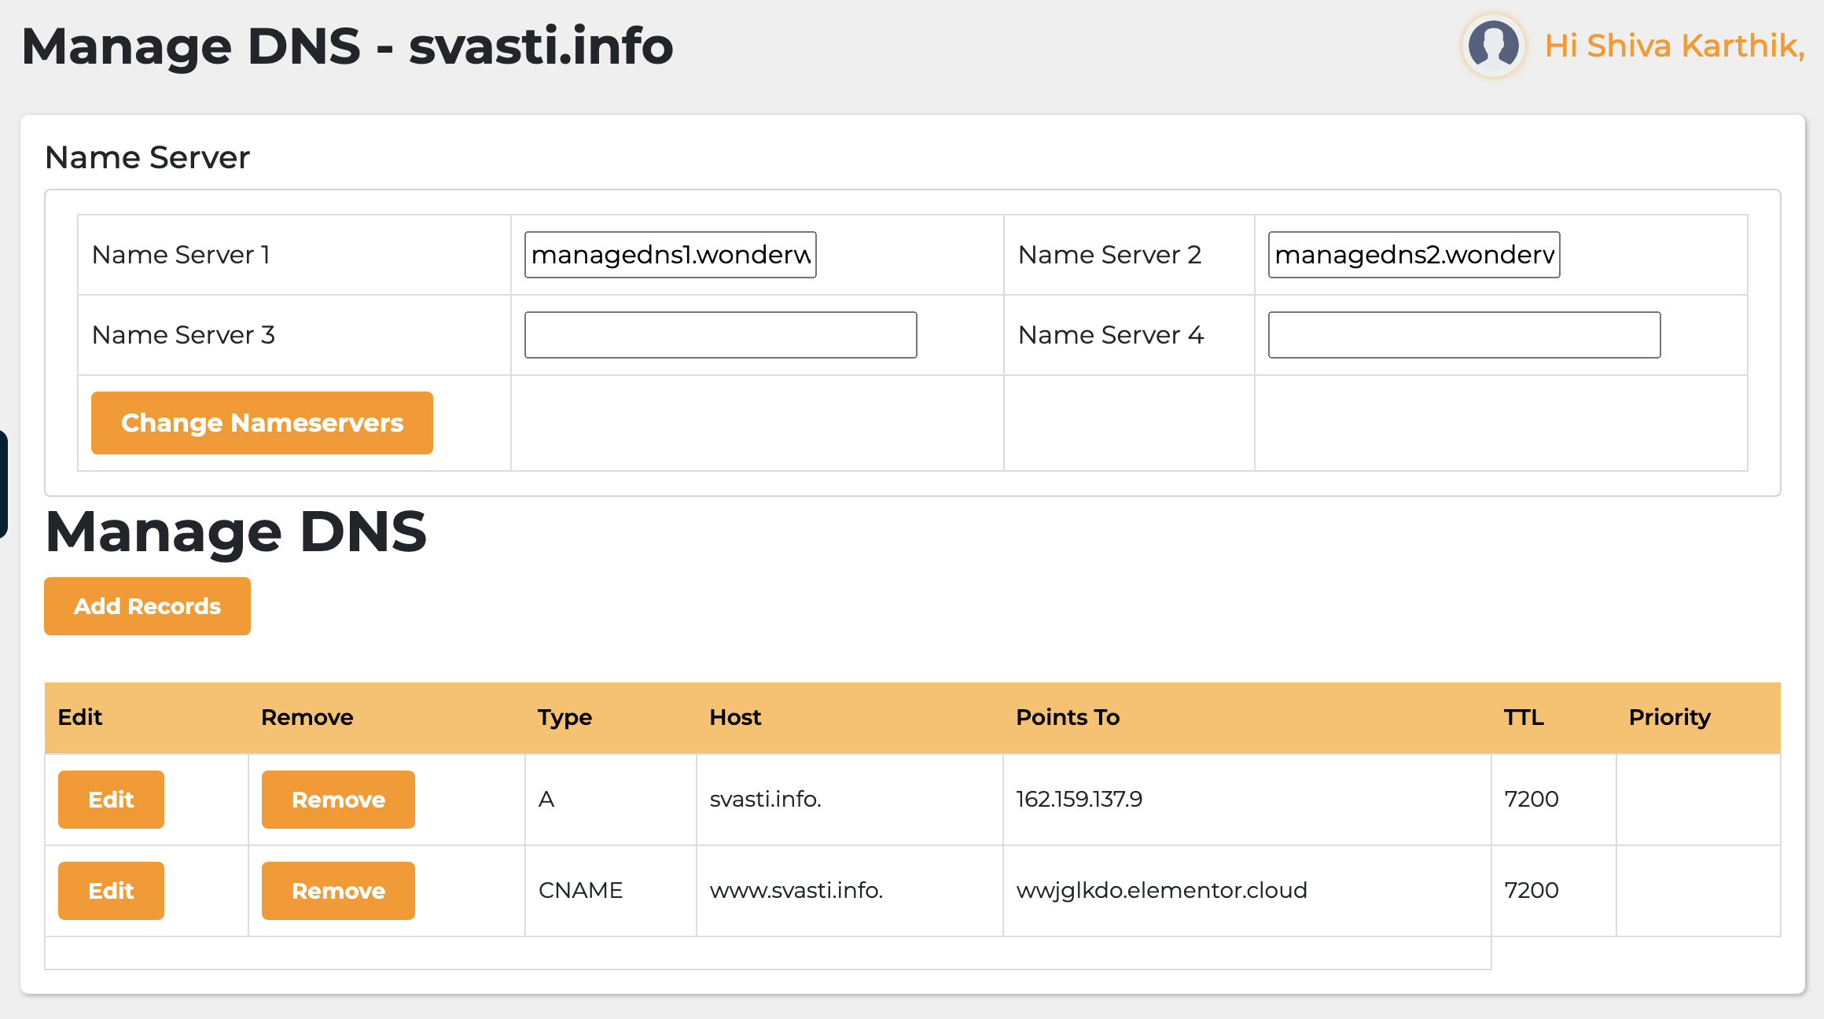The width and height of the screenshot is (1824, 1019).
Task: Edit the CNAME record for www.svasti.info
Action: click(x=111, y=891)
